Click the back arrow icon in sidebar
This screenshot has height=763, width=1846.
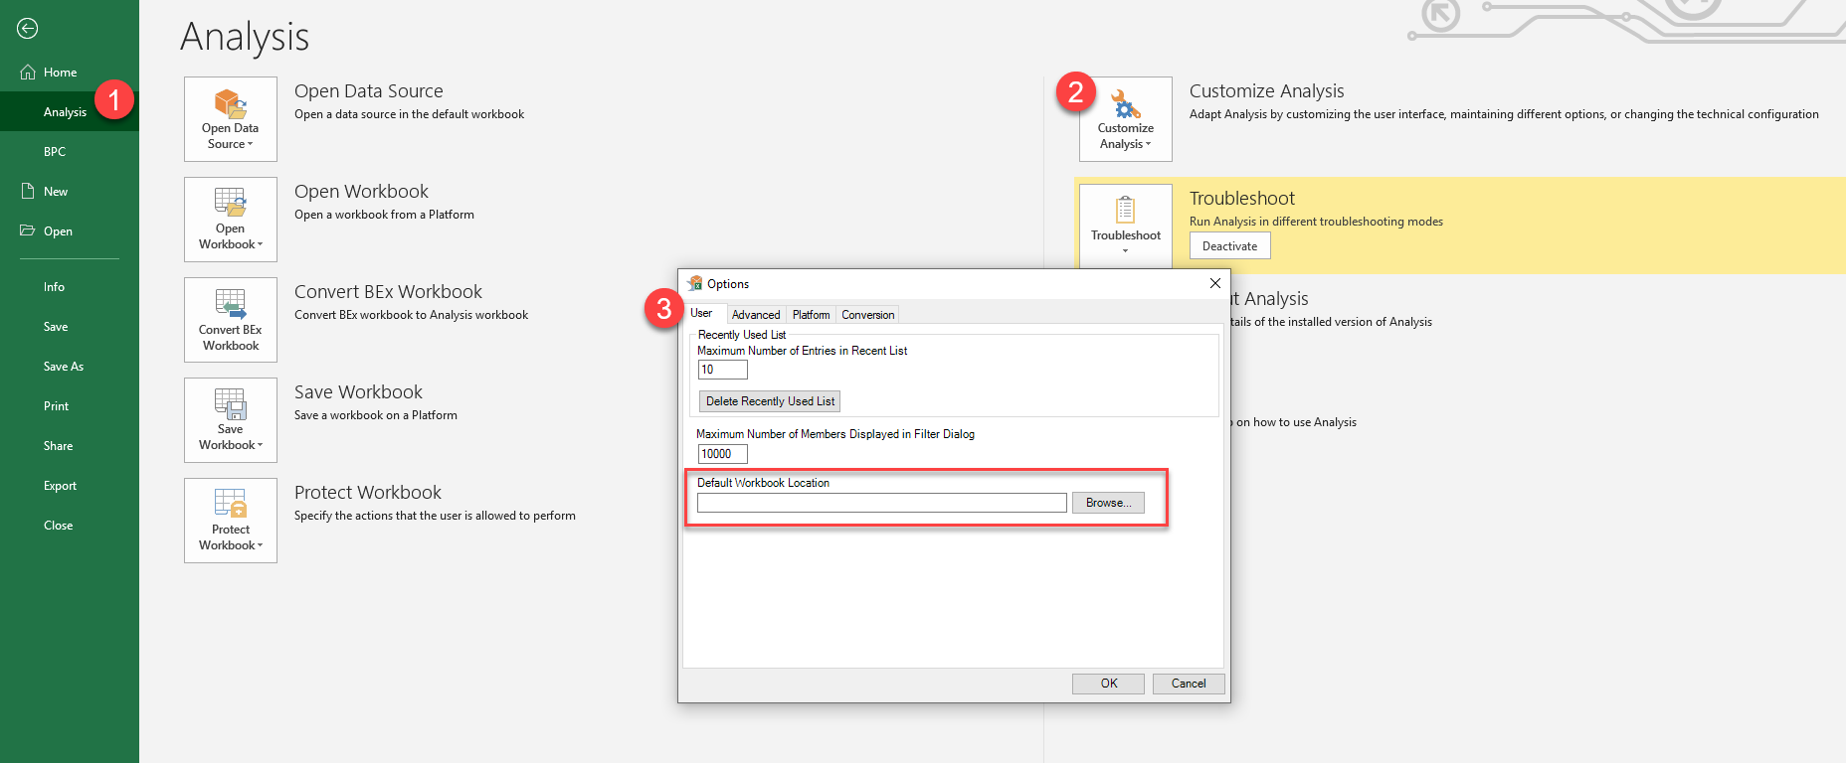coord(28,29)
